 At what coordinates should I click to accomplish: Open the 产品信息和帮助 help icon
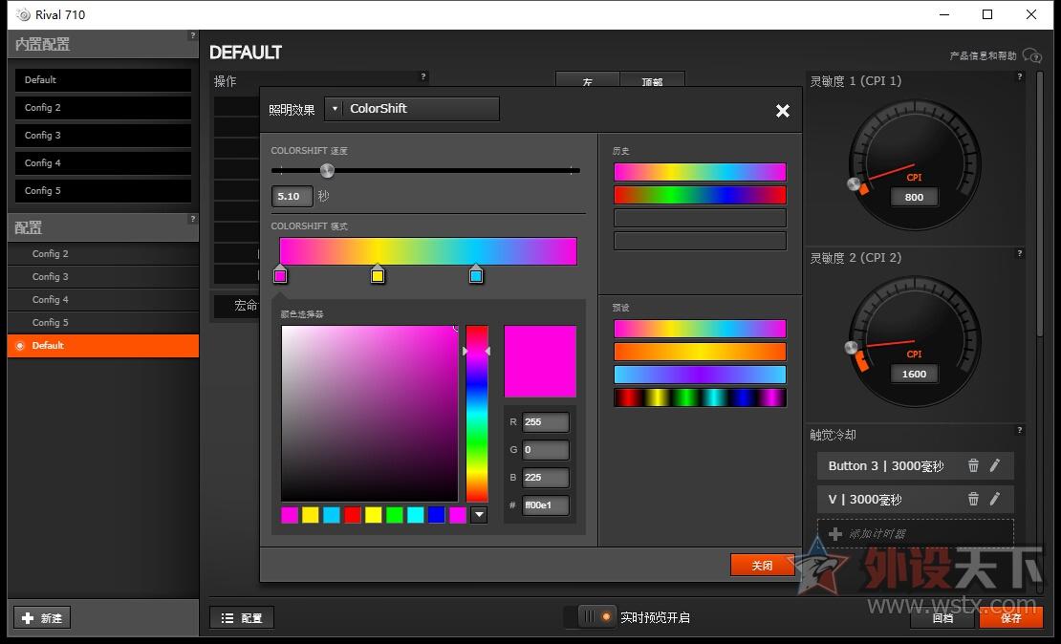click(x=1032, y=55)
